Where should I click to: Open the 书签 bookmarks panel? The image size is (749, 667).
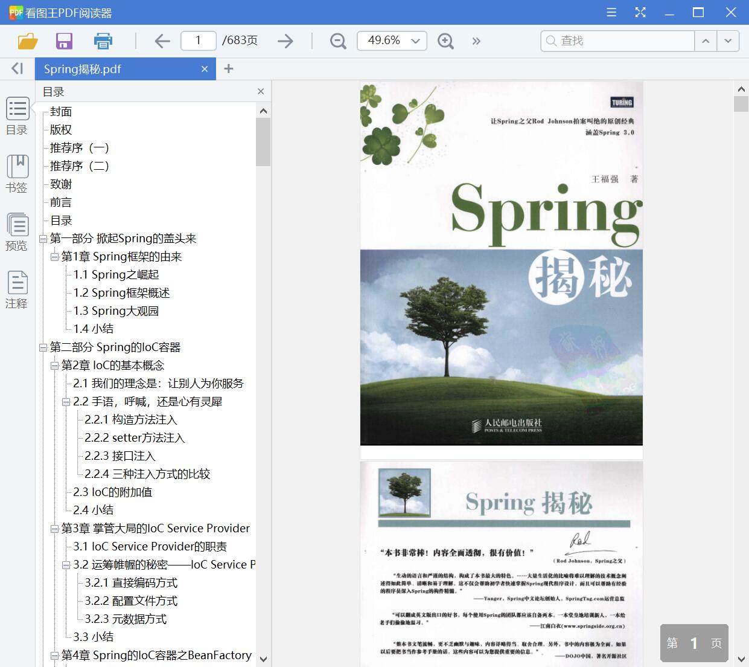coord(17,174)
